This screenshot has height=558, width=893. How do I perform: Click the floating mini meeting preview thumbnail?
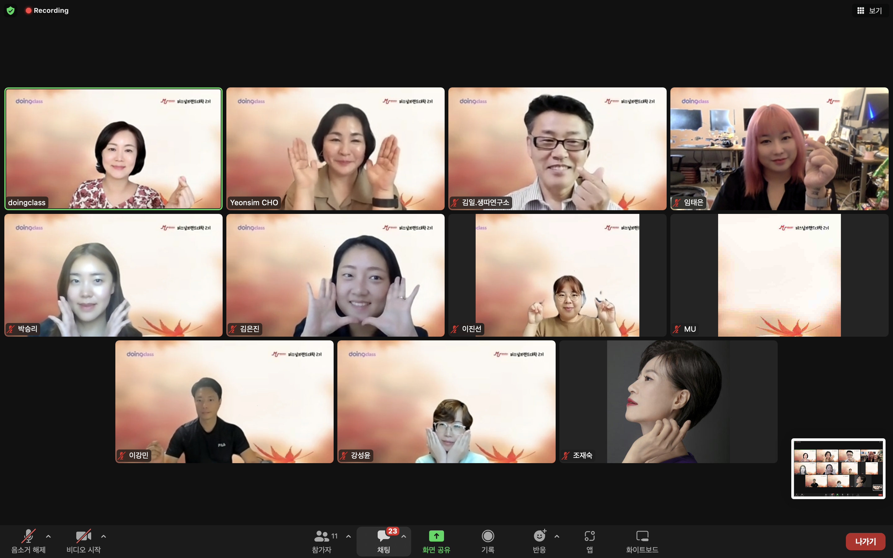[838, 468]
